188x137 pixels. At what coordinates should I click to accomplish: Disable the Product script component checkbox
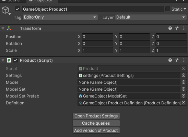point(15,60)
